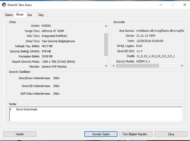Click the Yardım button
The image size is (190, 141).
tap(20, 134)
